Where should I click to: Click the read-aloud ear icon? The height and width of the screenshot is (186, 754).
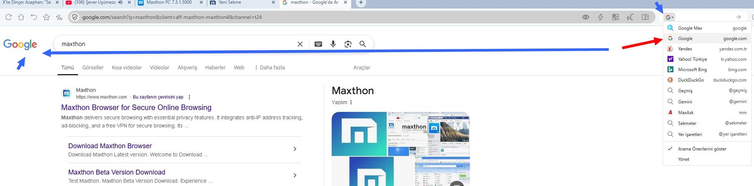pos(630,17)
